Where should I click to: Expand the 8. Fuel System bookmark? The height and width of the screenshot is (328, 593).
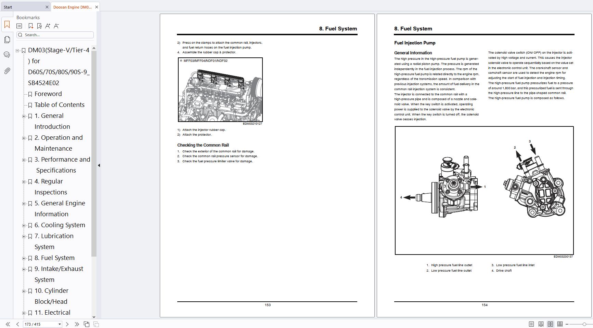click(x=24, y=258)
